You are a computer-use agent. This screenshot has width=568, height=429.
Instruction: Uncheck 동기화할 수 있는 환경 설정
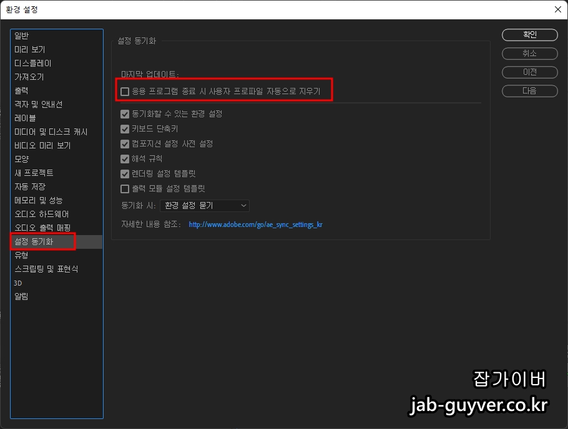coord(125,114)
